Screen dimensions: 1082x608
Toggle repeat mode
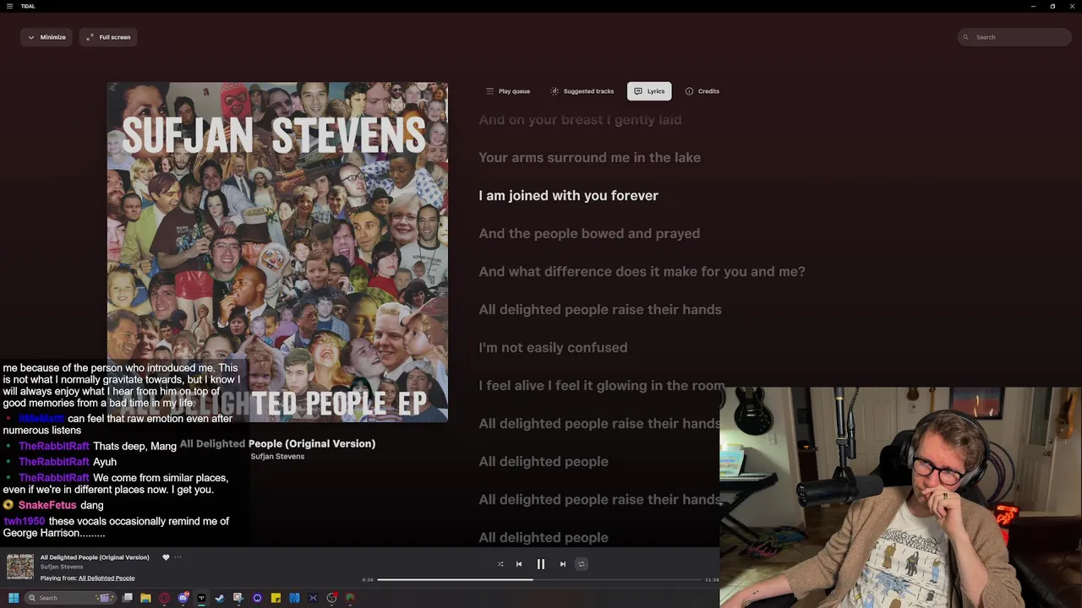click(x=582, y=564)
